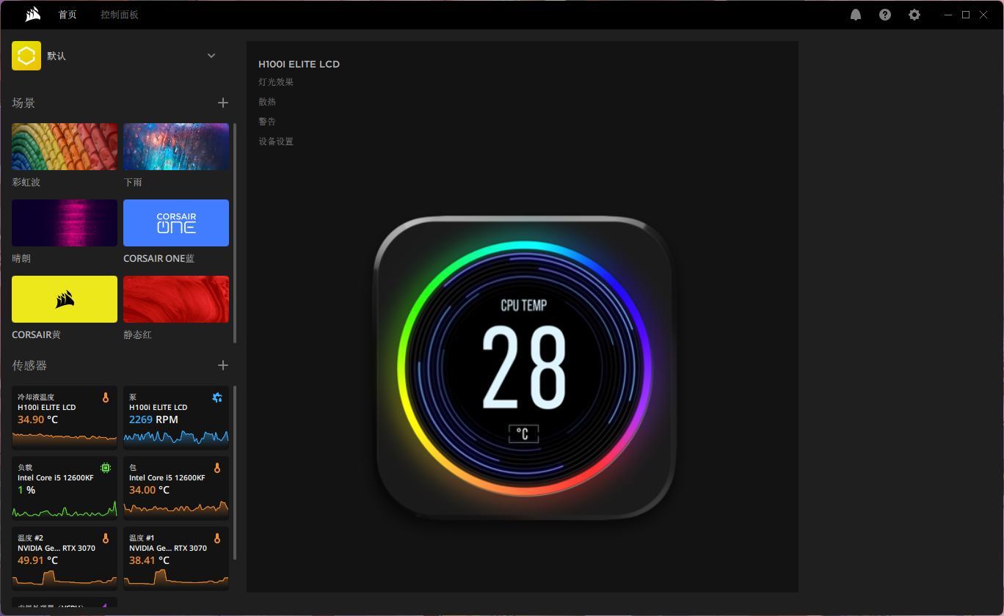This screenshot has width=1004, height=616.
Task: Click the thermometer icon on 冷却液温度 card
Action: (x=106, y=397)
